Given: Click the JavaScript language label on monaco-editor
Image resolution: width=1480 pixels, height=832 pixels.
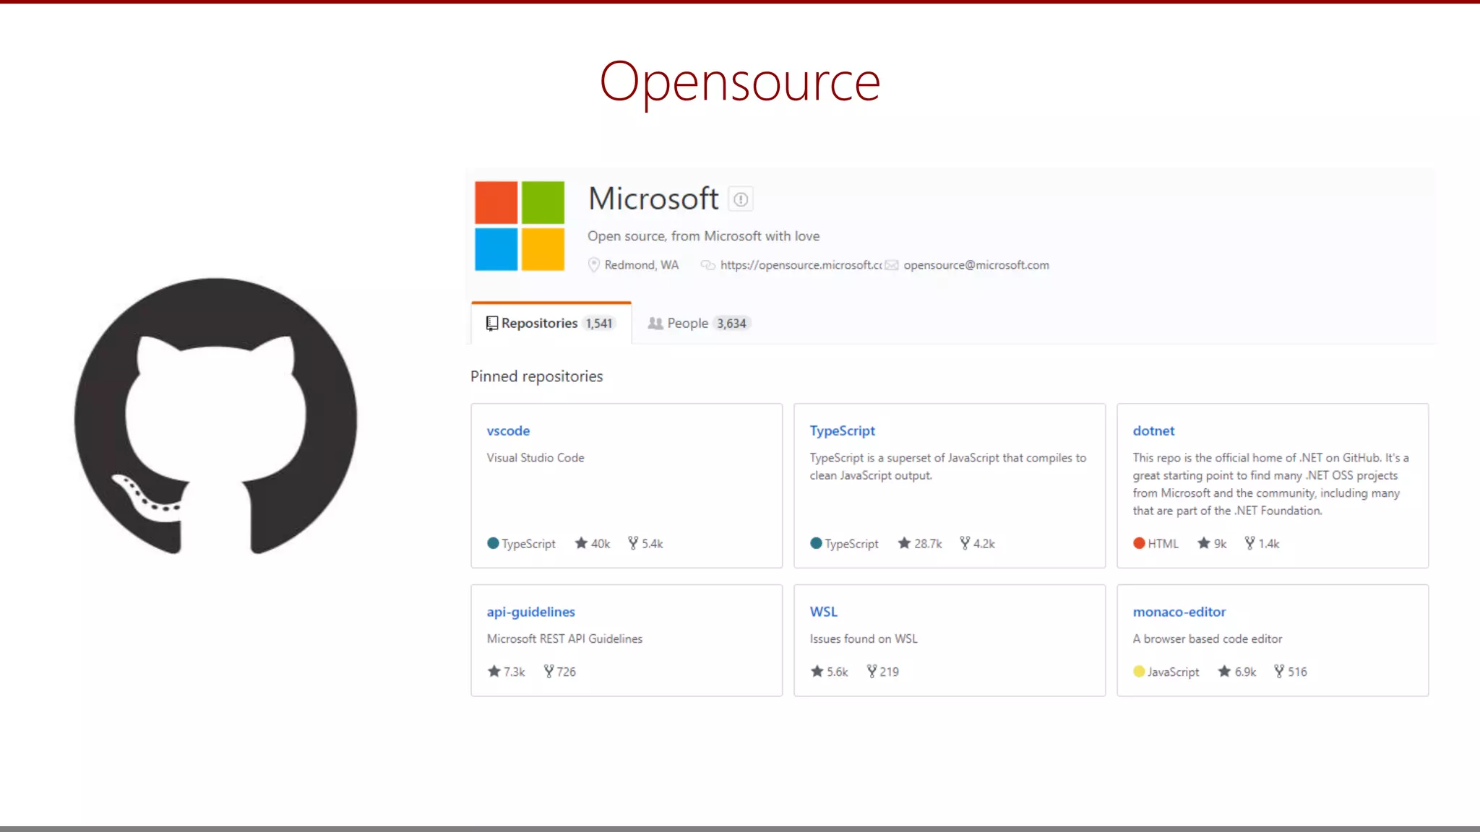Looking at the screenshot, I should (1173, 672).
